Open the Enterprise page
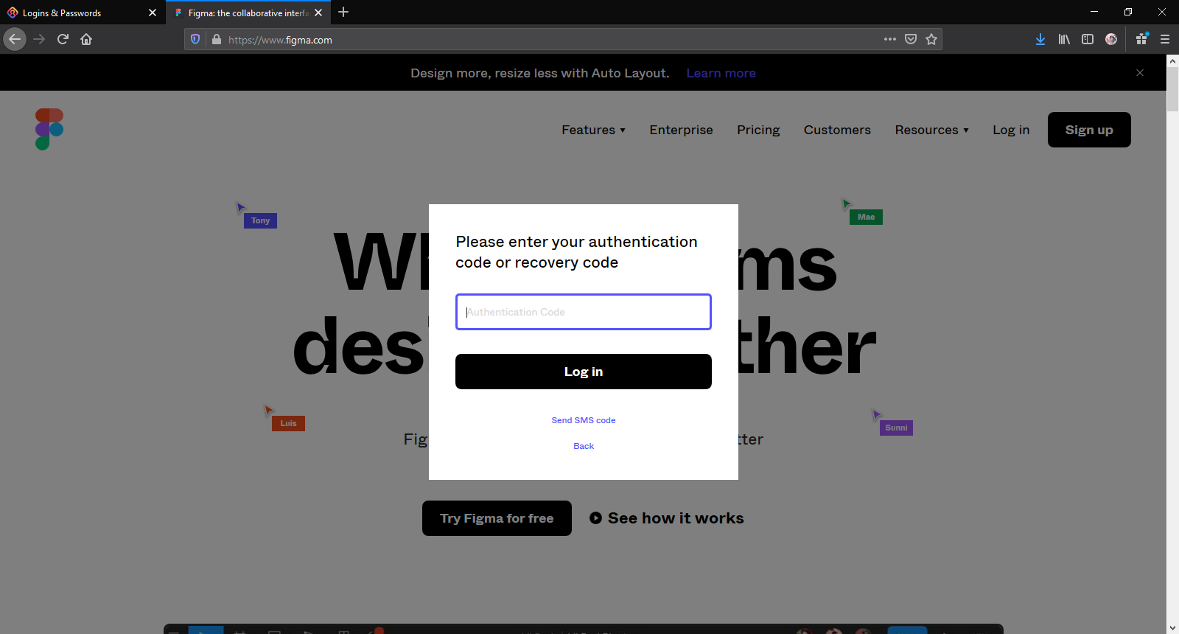The width and height of the screenshot is (1179, 634). click(681, 130)
